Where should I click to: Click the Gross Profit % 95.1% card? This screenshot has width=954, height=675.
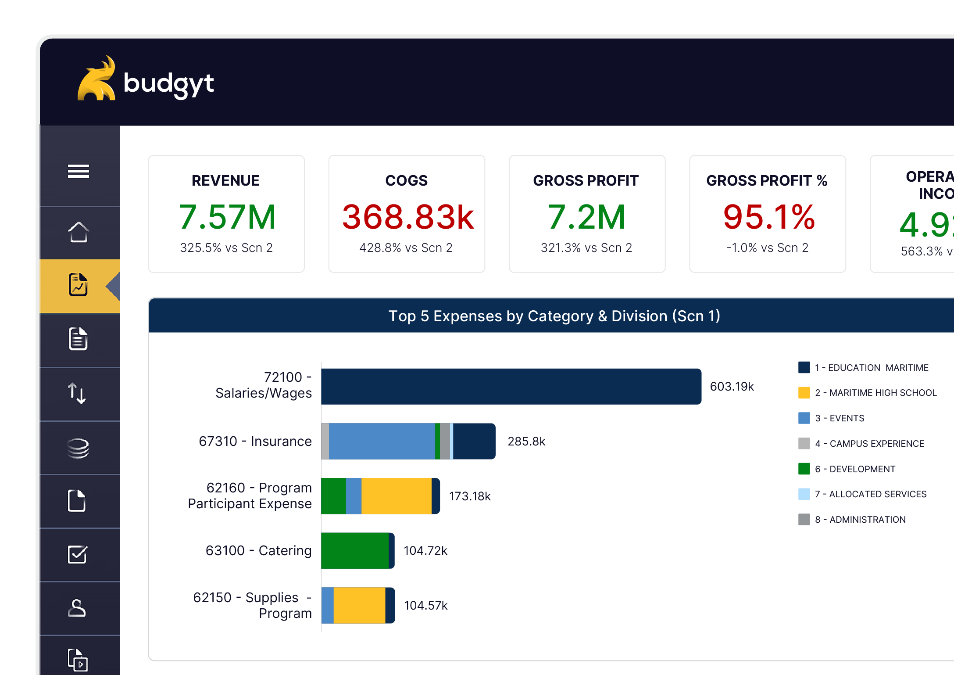pyautogui.click(x=767, y=214)
